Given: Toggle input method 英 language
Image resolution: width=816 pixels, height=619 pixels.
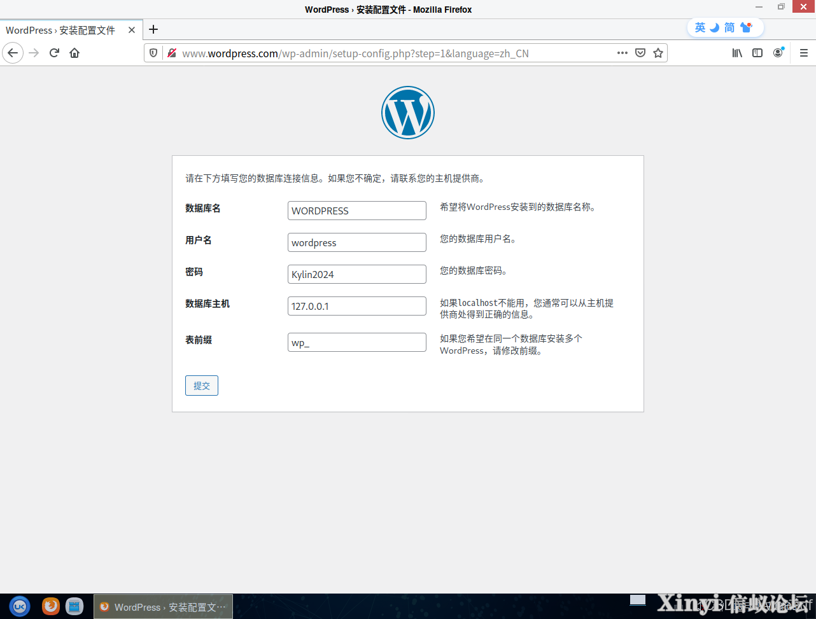Looking at the screenshot, I should 700,27.
